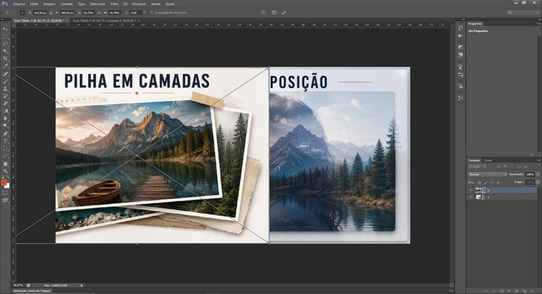Viewport: 542px width, 294px height.
Task: Open the status bar info arrow
Action: point(81,285)
